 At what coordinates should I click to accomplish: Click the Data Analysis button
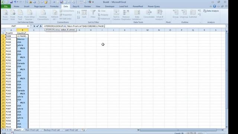click(x=211, y=11)
